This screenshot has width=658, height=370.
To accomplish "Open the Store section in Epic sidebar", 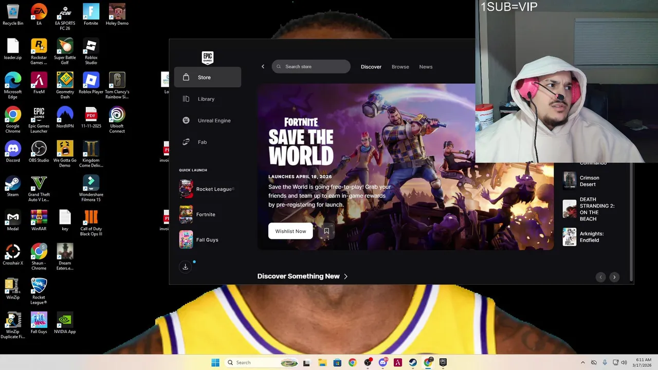I will coord(208,77).
